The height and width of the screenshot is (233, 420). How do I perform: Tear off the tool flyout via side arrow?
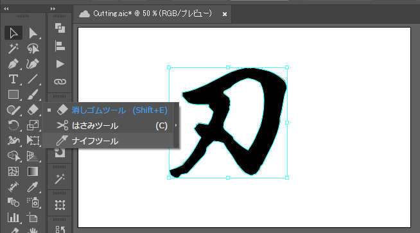pyautogui.click(x=176, y=125)
